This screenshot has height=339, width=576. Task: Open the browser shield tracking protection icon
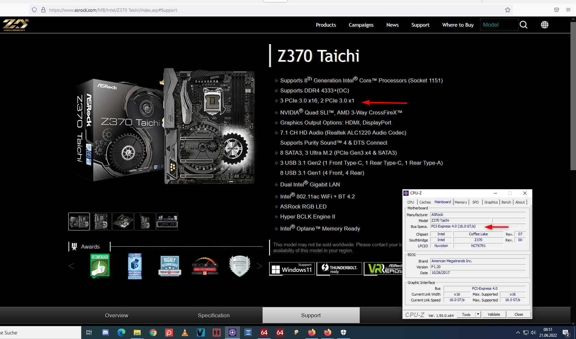pos(34,10)
